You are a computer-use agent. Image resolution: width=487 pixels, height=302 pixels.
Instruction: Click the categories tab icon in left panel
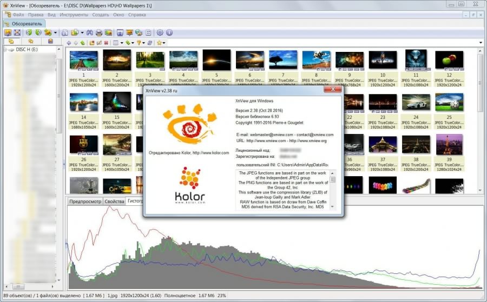coord(50,42)
